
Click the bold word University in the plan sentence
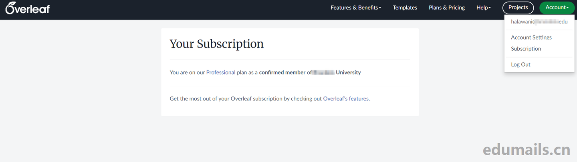tap(348, 73)
